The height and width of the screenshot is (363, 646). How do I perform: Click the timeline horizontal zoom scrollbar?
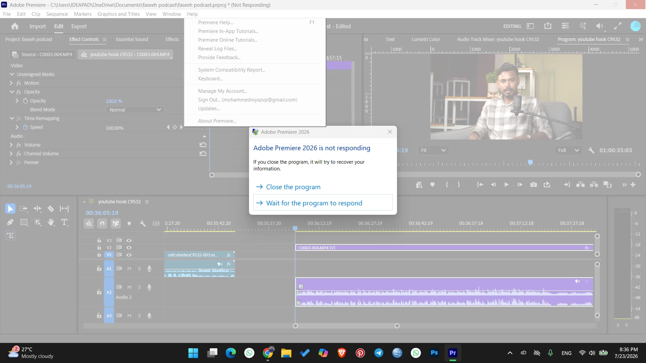(346, 326)
